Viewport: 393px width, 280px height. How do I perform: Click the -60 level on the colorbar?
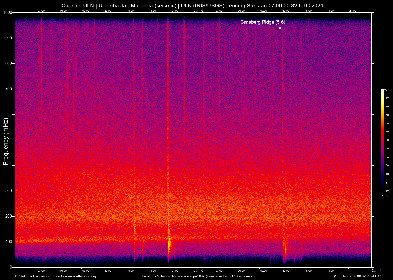(386, 140)
